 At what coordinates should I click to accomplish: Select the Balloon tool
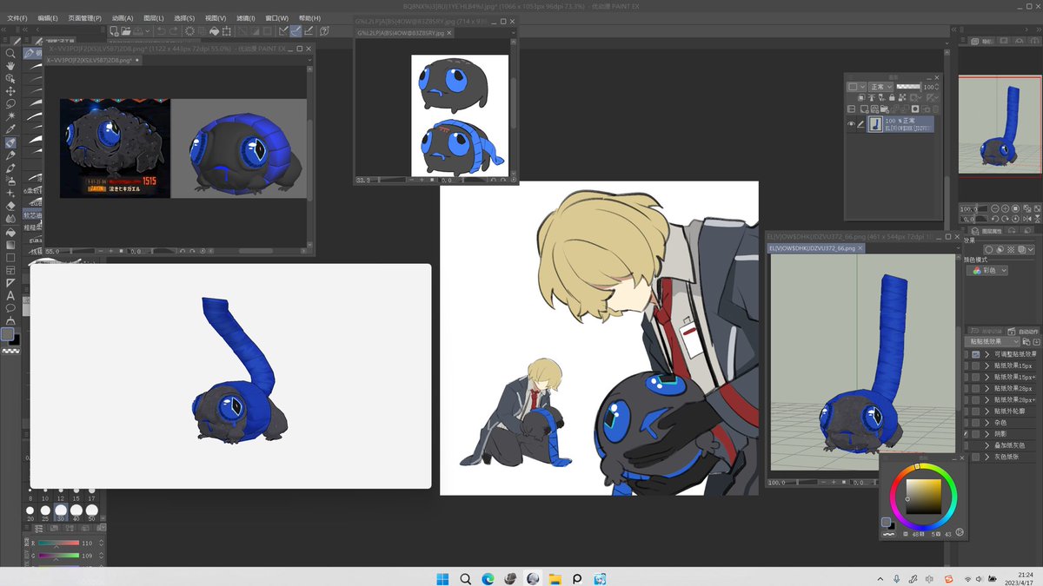10,308
